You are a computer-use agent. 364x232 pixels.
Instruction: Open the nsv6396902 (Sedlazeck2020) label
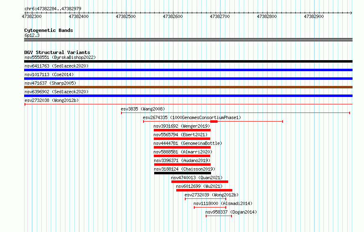(56, 92)
